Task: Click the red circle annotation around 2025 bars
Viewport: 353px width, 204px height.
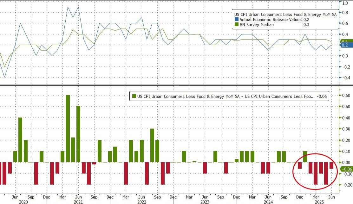Action: (x=315, y=171)
